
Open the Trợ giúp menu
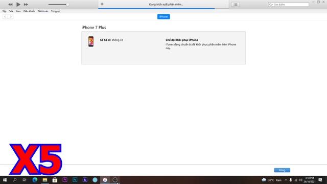(56, 11)
